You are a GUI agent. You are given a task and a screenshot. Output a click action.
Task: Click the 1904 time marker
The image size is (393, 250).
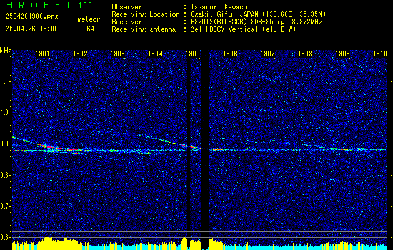tap(156, 53)
